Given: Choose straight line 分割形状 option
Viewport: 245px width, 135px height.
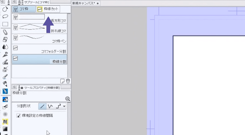Looking at the screenshot, I should click(x=42, y=106).
